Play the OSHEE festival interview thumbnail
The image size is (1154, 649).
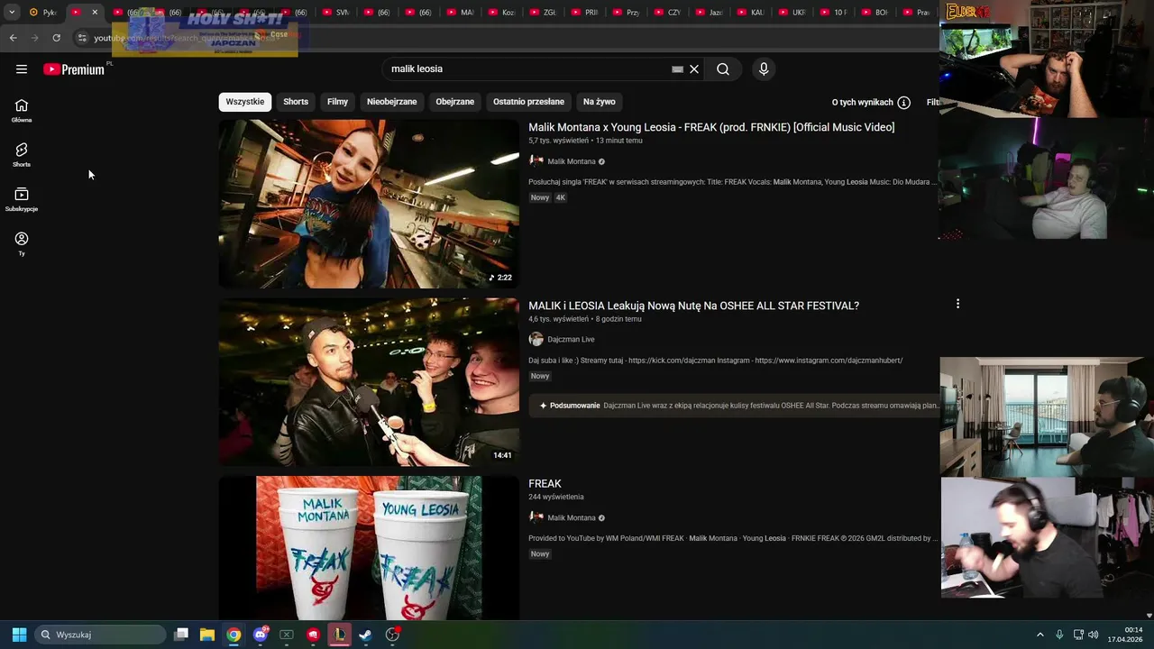tap(369, 382)
